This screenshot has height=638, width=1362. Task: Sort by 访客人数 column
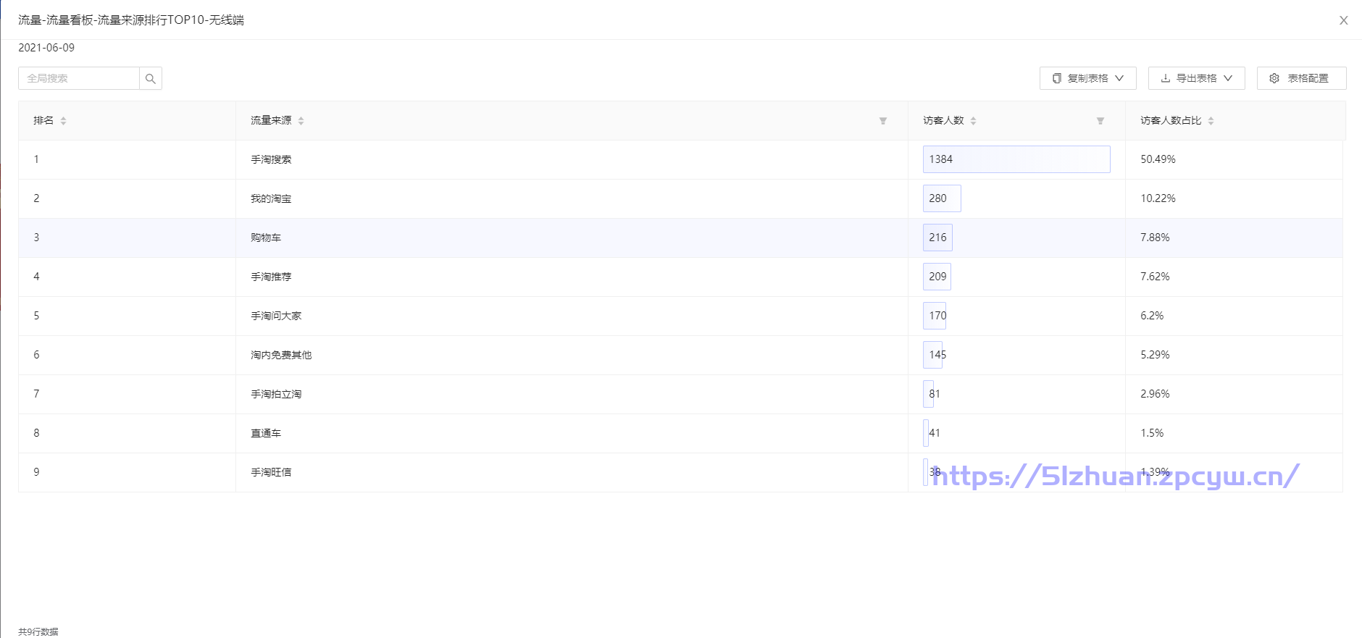(x=973, y=121)
